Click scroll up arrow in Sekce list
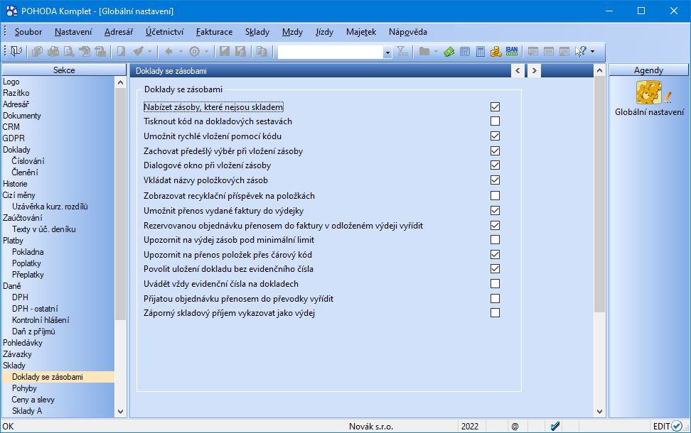691x433 pixels. (120, 82)
